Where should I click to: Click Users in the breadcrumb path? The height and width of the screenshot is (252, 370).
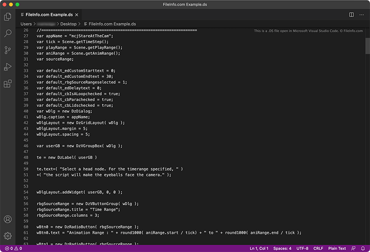26,23
